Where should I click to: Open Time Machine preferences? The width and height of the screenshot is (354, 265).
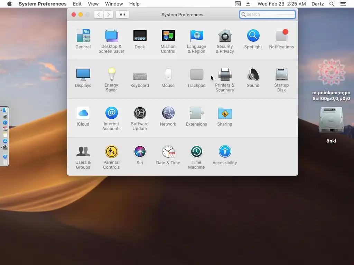[x=196, y=157]
